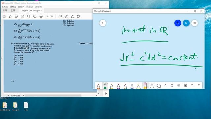This screenshot has width=211, height=119.
Task: Switch to the 首頁 tab in Acrobat
Action: click(5, 10)
